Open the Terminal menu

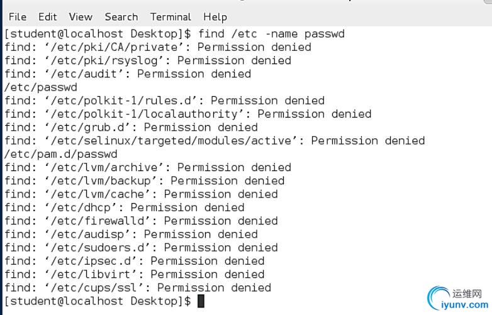coord(171,16)
